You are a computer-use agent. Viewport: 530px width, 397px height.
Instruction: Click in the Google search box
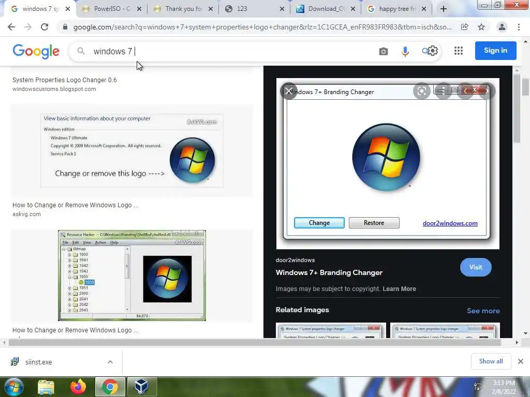(233, 51)
